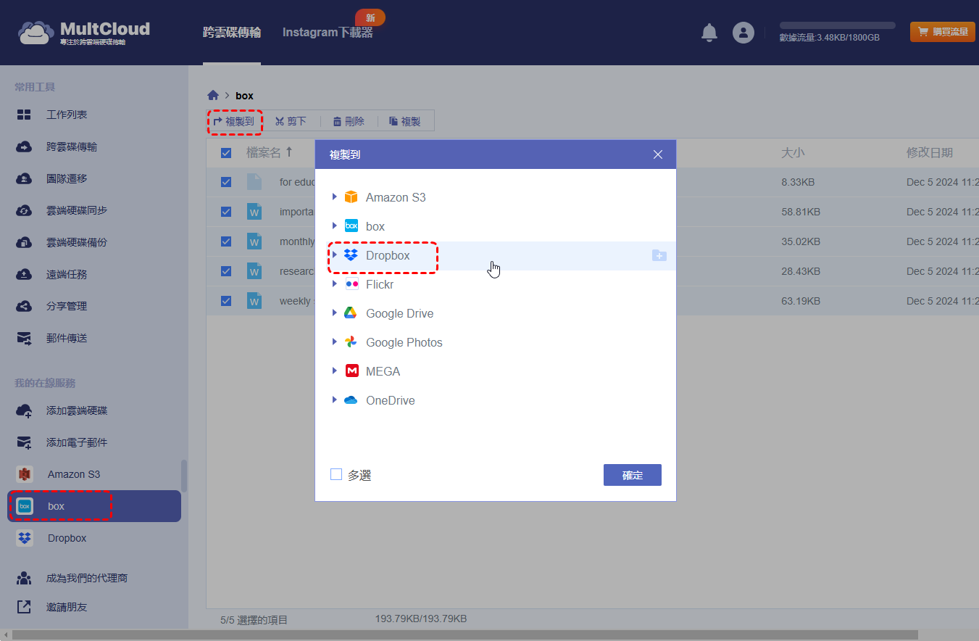Uncheck the 'for educ' file checkbox

[226, 182]
